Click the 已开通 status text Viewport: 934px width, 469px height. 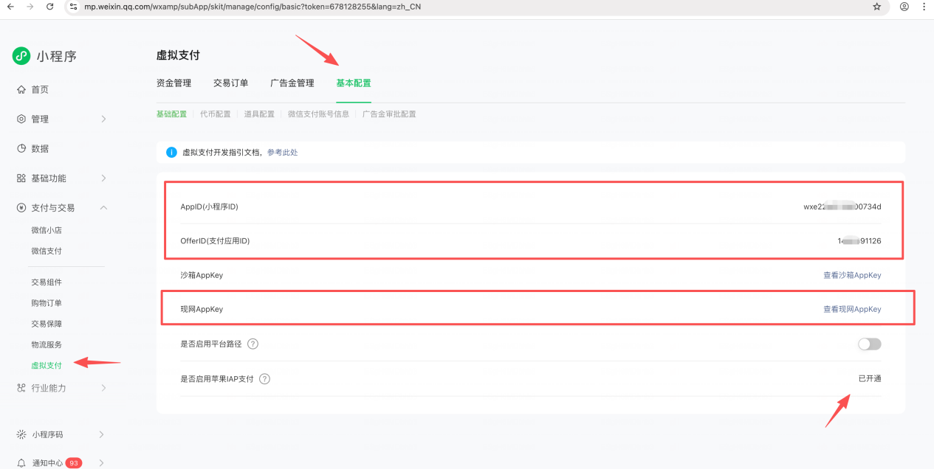[x=870, y=378]
